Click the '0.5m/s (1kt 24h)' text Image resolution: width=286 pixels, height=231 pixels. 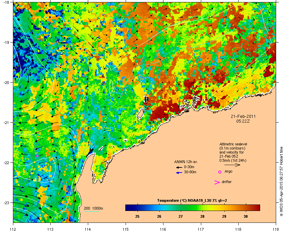tap(233, 161)
